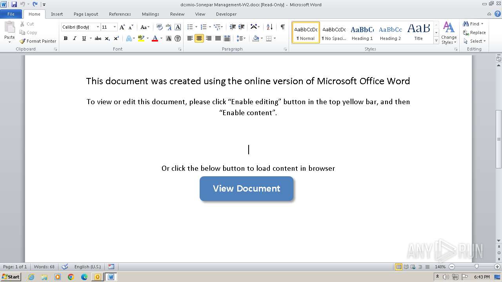Click the Format Painter tool
This screenshot has width=502, height=282.
38,41
